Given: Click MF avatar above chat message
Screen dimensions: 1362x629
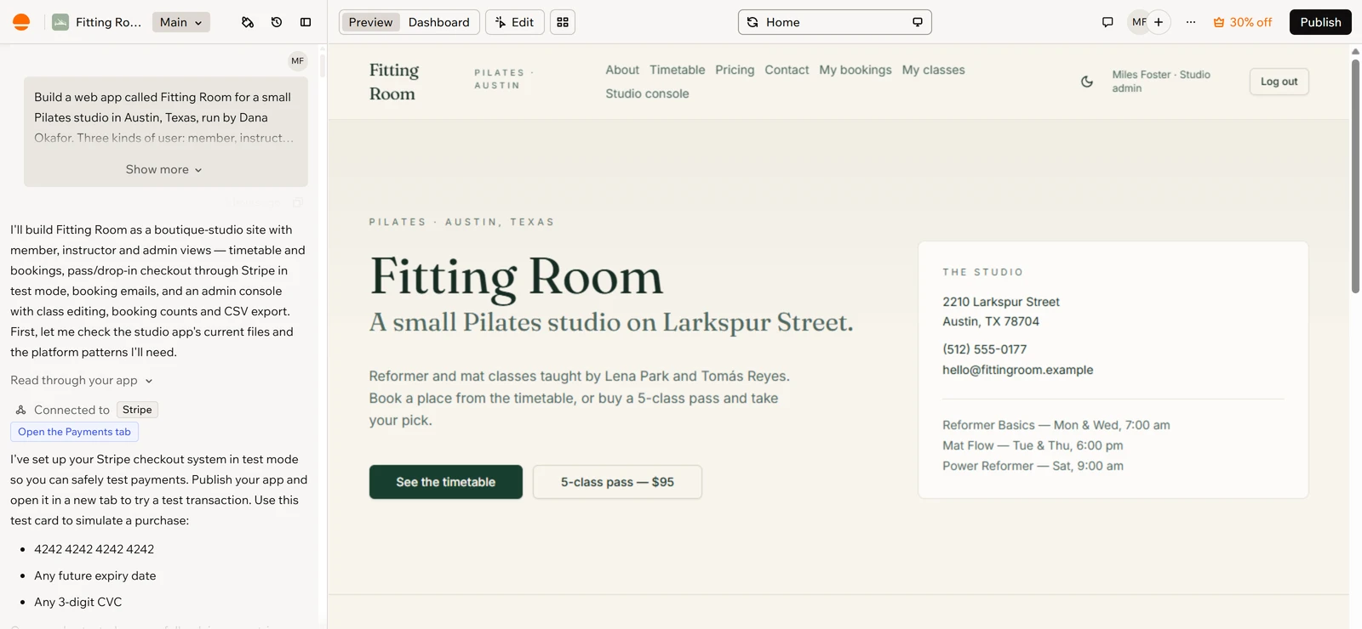Looking at the screenshot, I should pyautogui.click(x=297, y=60).
